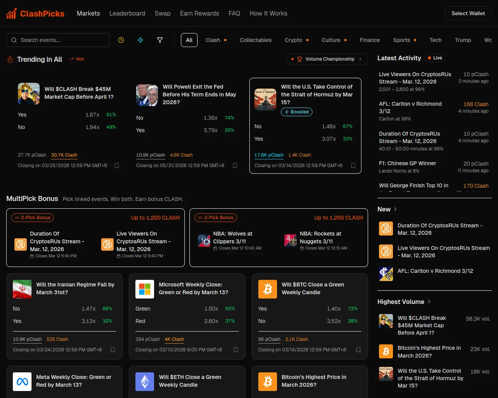Screen dimensions: 498x398
Task: Click the ClashPicks logo
Action: (x=35, y=14)
